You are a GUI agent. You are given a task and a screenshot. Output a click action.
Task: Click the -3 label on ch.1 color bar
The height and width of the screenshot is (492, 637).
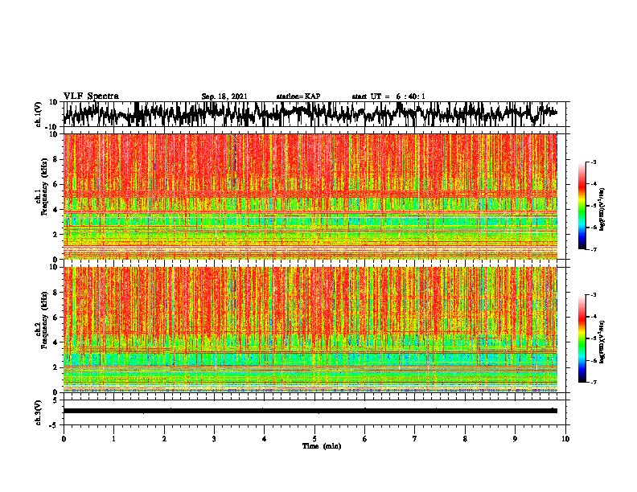pyautogui.click(x=594, y=162)
